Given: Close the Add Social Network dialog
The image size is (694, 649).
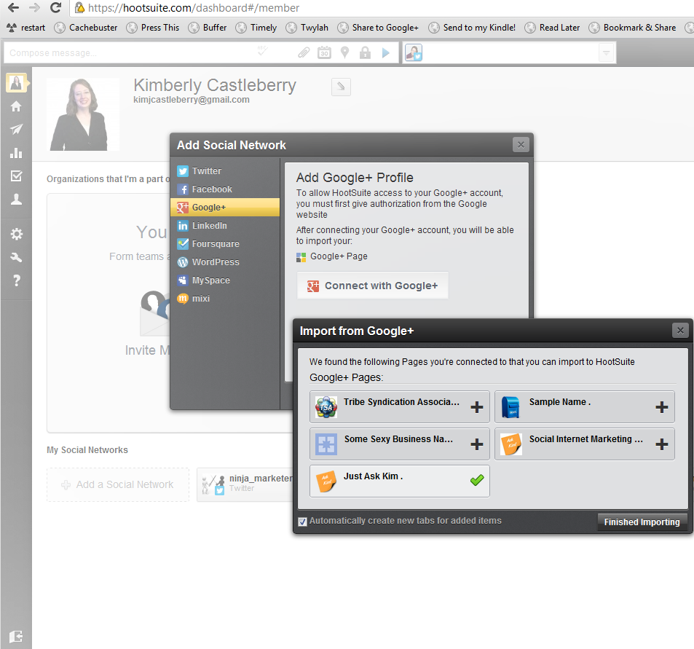Looking at the screenshot, I should (x=521, y=145).
